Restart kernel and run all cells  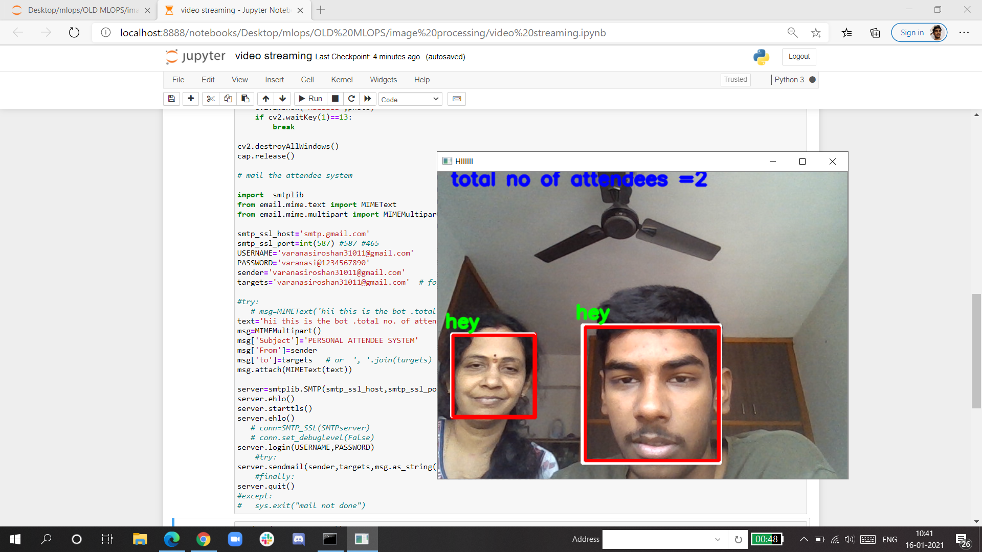tap(368, 99)
